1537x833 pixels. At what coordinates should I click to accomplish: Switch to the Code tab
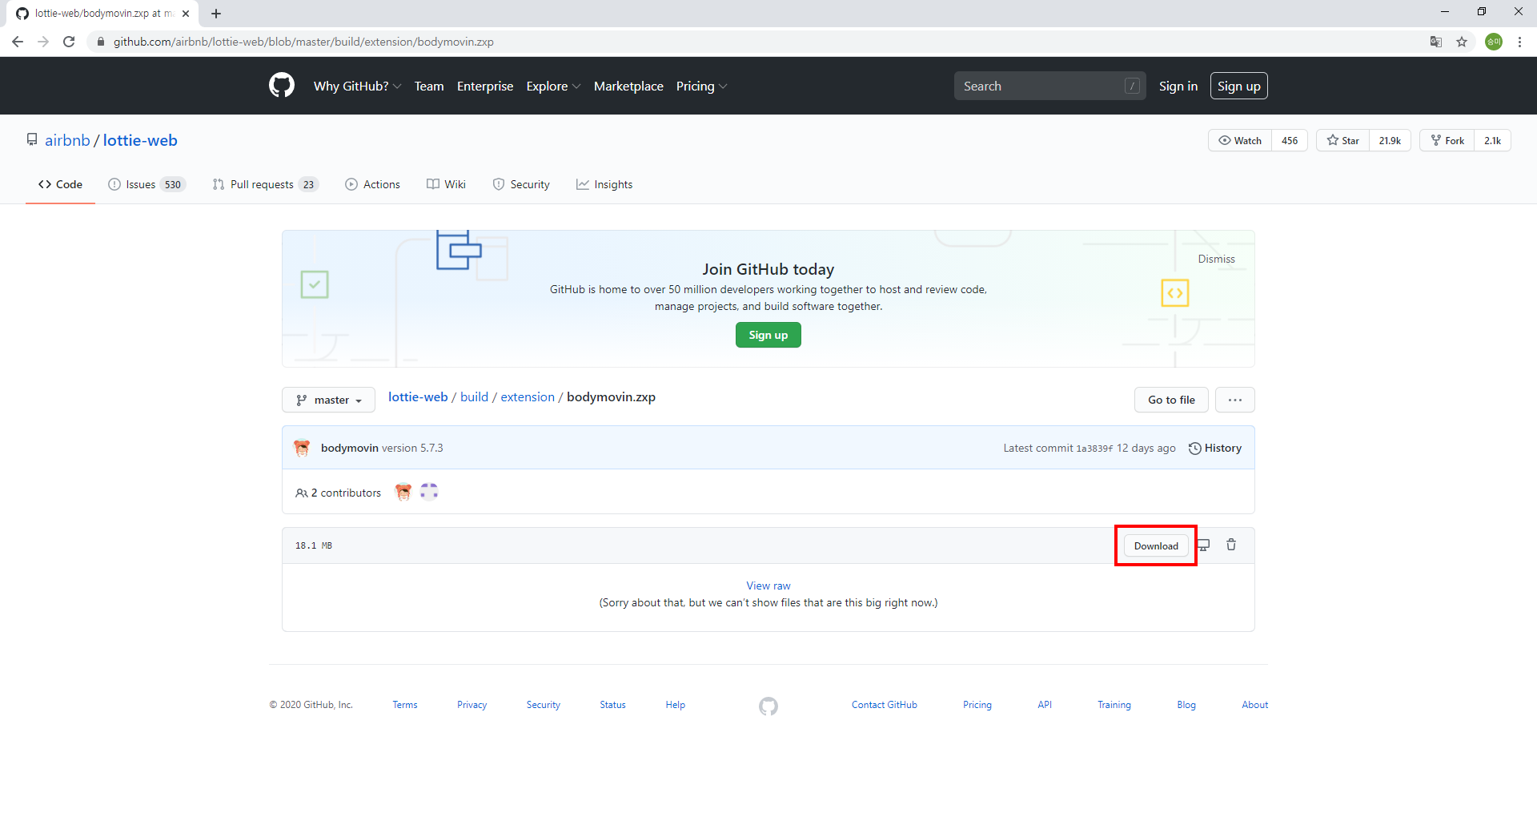point(60,184)
